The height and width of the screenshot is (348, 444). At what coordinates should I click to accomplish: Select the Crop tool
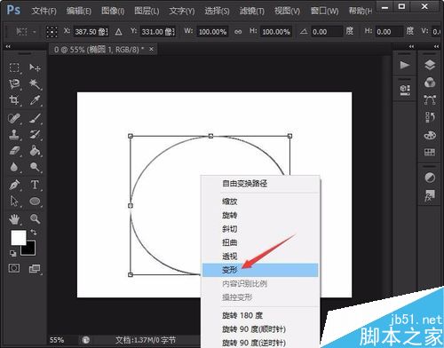pyautogui.click(x=14, y=100)
